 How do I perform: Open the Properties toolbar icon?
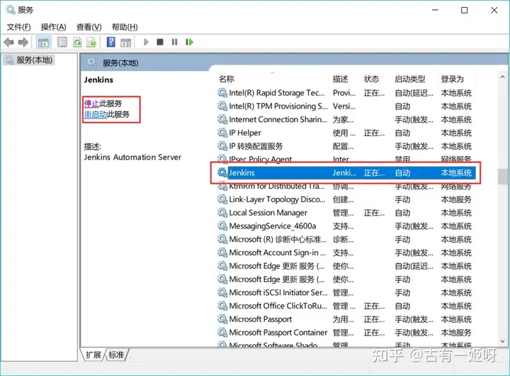point(62,42)
